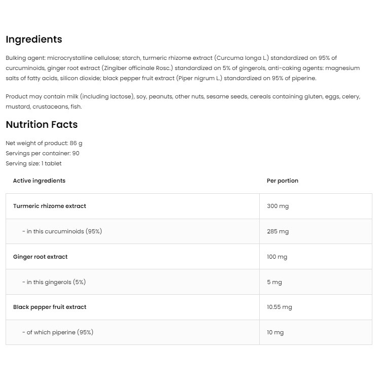382x382 pixels.
Task: Select the Turmeric rhizome extract row label
Action: [x=49, y=206]
